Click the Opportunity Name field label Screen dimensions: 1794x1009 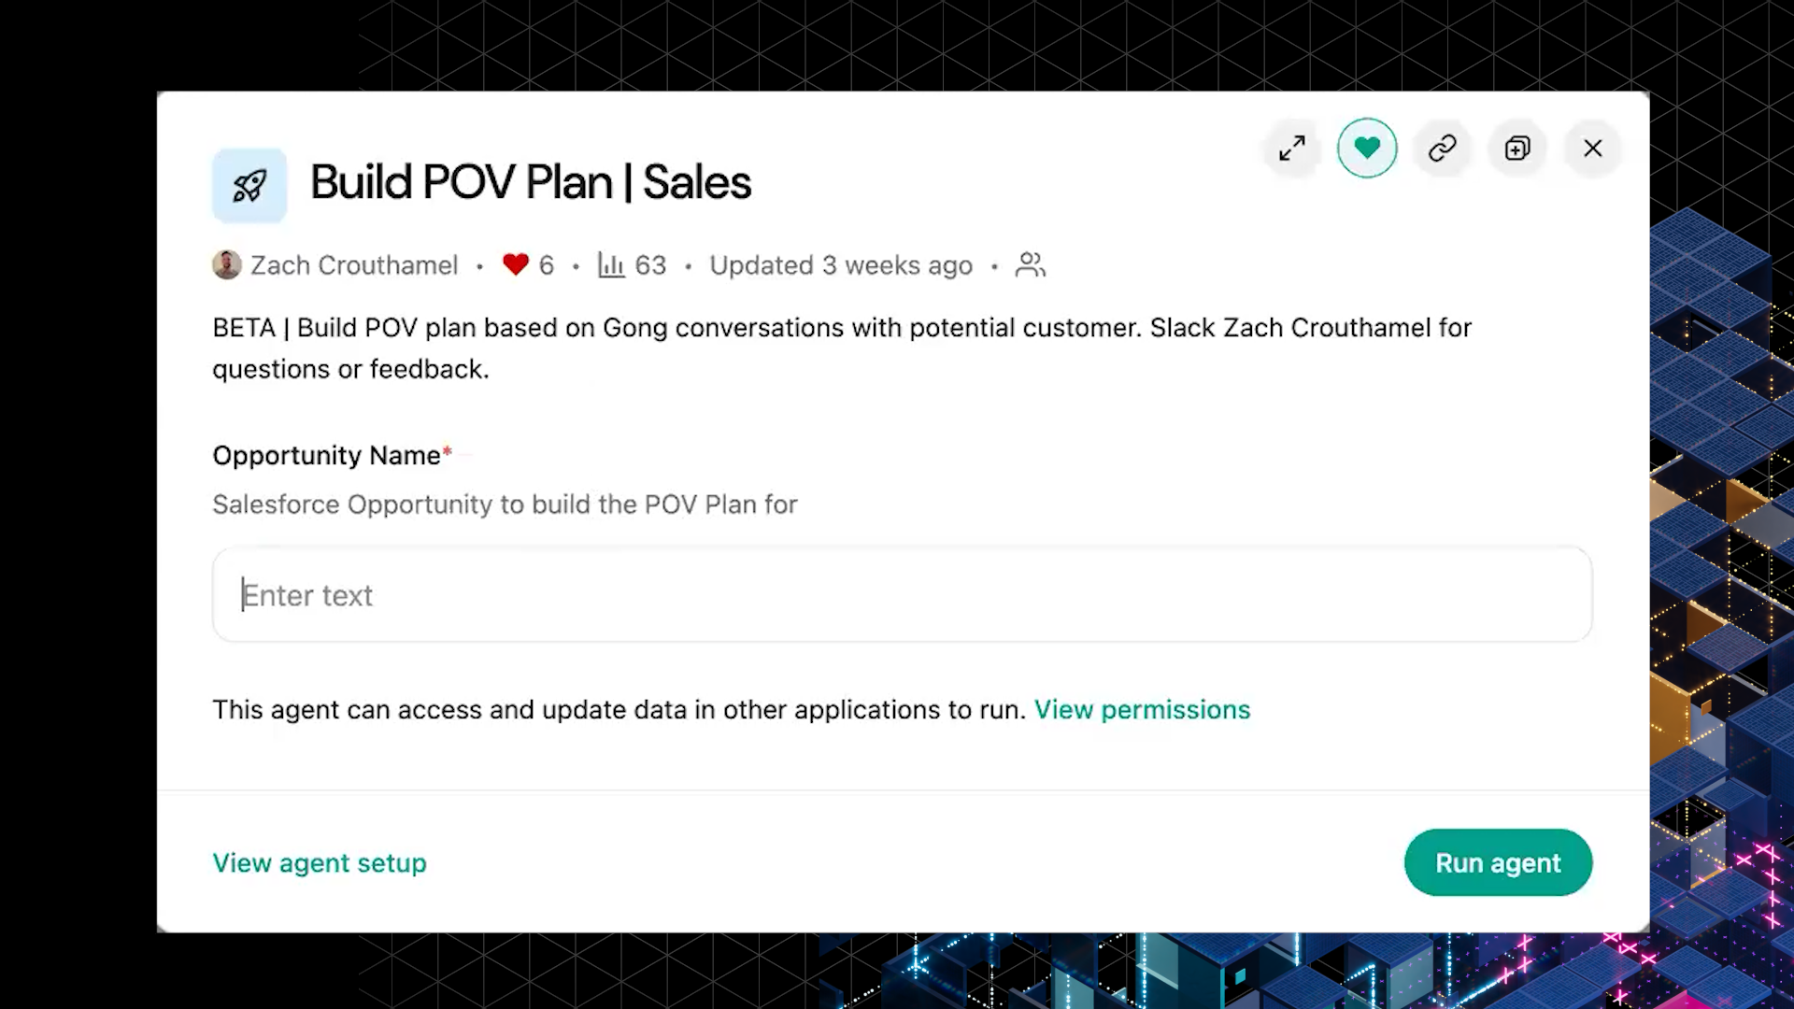click(326, 456)
